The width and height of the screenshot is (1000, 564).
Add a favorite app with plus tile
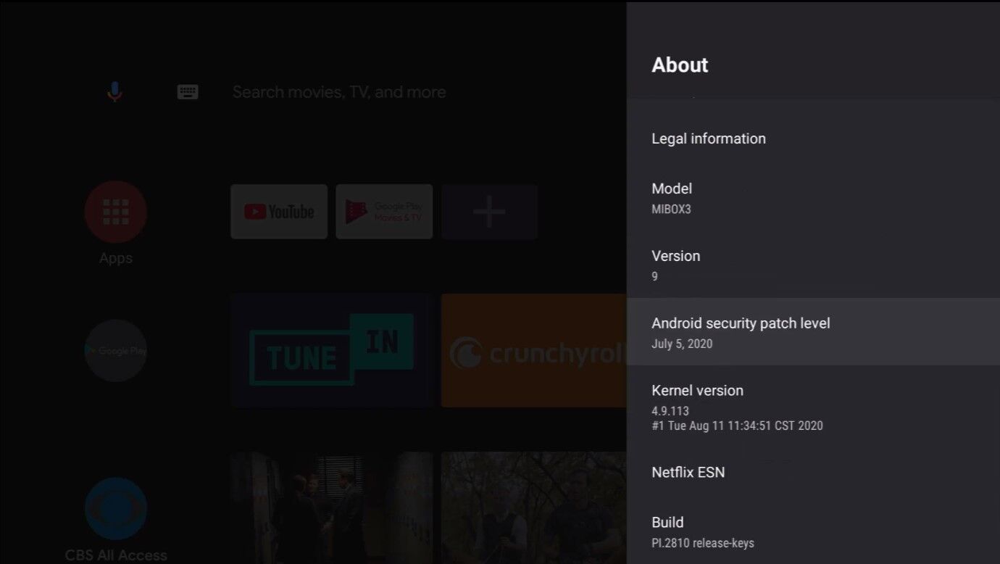pyautogui.click(x=490, y=212)
